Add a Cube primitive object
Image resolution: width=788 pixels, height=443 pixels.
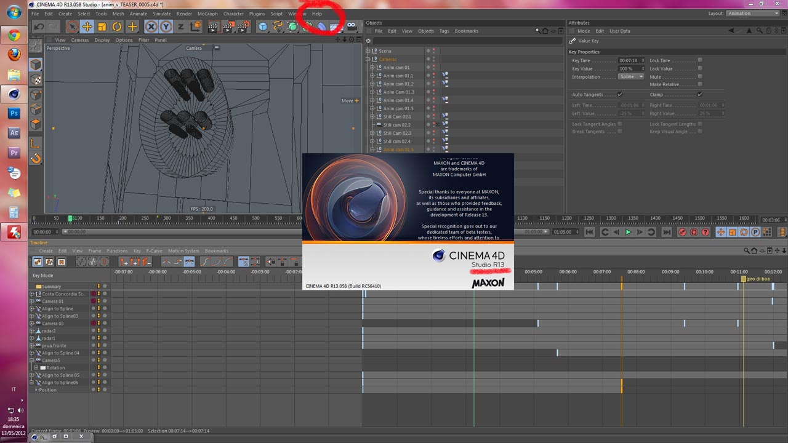[x=263, y=26]
